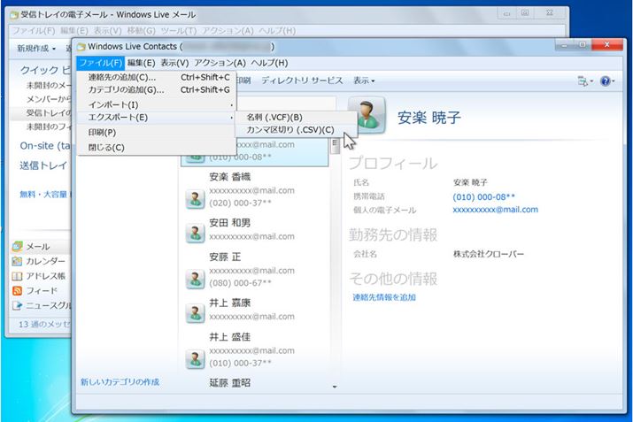Select 印刷(P) in the file menu

(x=156, y=133)
